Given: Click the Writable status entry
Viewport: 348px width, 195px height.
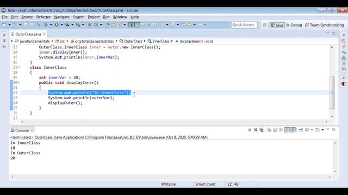Looking at the screenshot, I should click(168, 184).
